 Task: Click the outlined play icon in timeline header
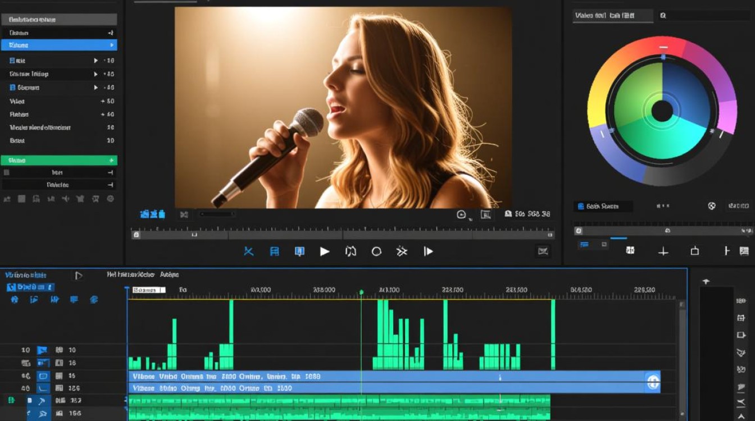pos(79,276)
